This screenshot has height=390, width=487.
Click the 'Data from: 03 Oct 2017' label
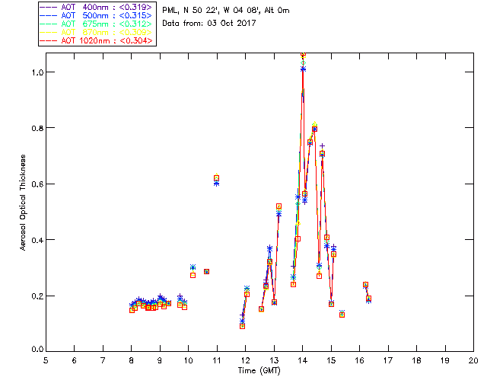[209, 24]
